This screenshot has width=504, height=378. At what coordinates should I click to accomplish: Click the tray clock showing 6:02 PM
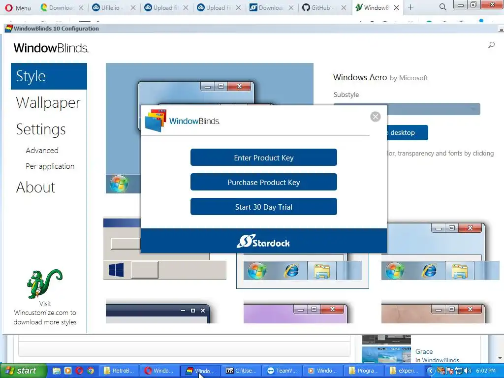coord(486,371)
